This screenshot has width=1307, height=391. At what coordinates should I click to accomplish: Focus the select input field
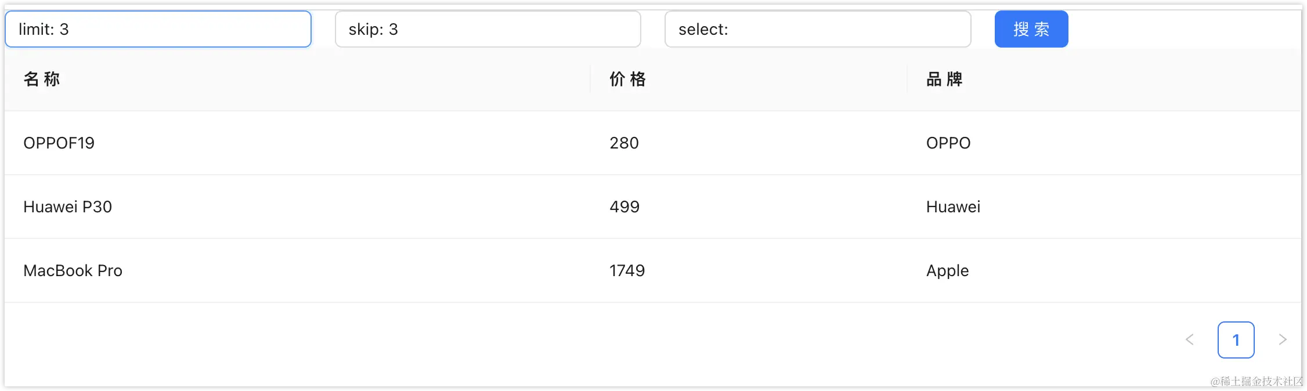point(818,29)
